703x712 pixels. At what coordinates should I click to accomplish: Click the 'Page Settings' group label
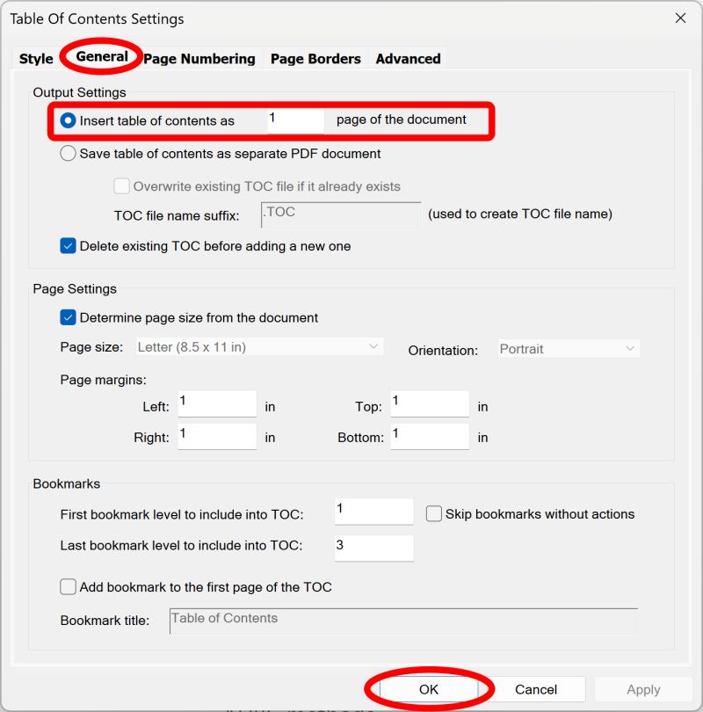(x=75, y=289)
